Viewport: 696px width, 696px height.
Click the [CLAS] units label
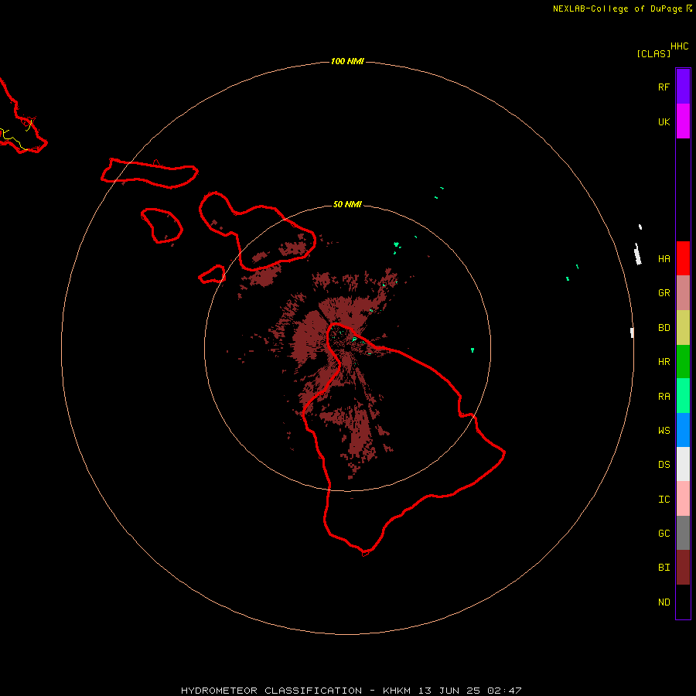[653, 53]
